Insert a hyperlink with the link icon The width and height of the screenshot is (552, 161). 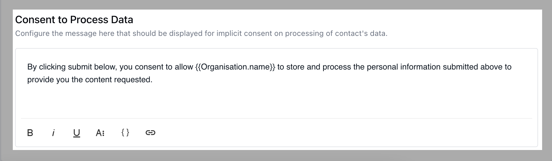150,133
